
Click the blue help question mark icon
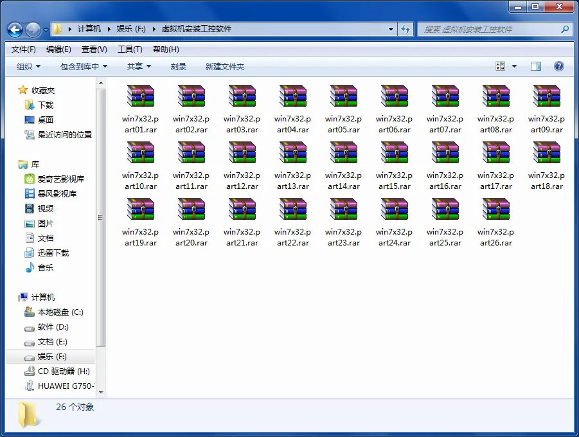tap(559, 66)
